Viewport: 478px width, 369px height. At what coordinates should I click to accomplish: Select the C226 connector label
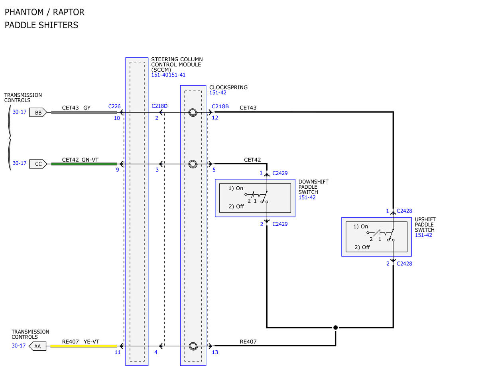point(114,106)
